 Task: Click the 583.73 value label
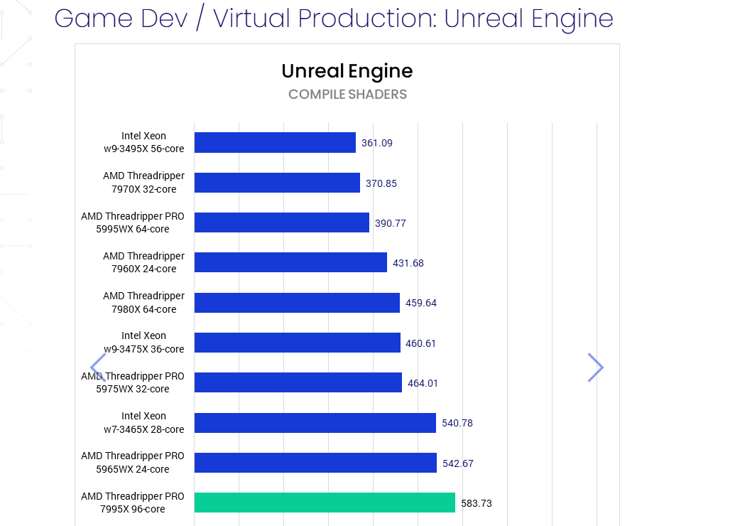click(477, 503)
